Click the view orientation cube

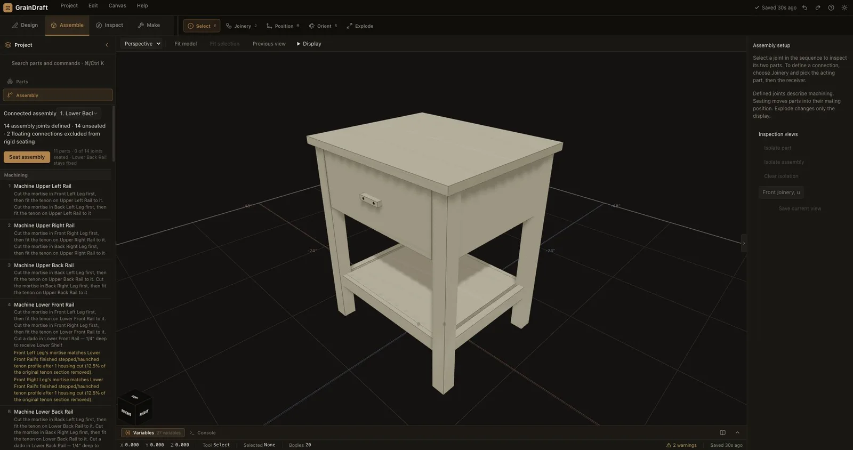[135, 408]
